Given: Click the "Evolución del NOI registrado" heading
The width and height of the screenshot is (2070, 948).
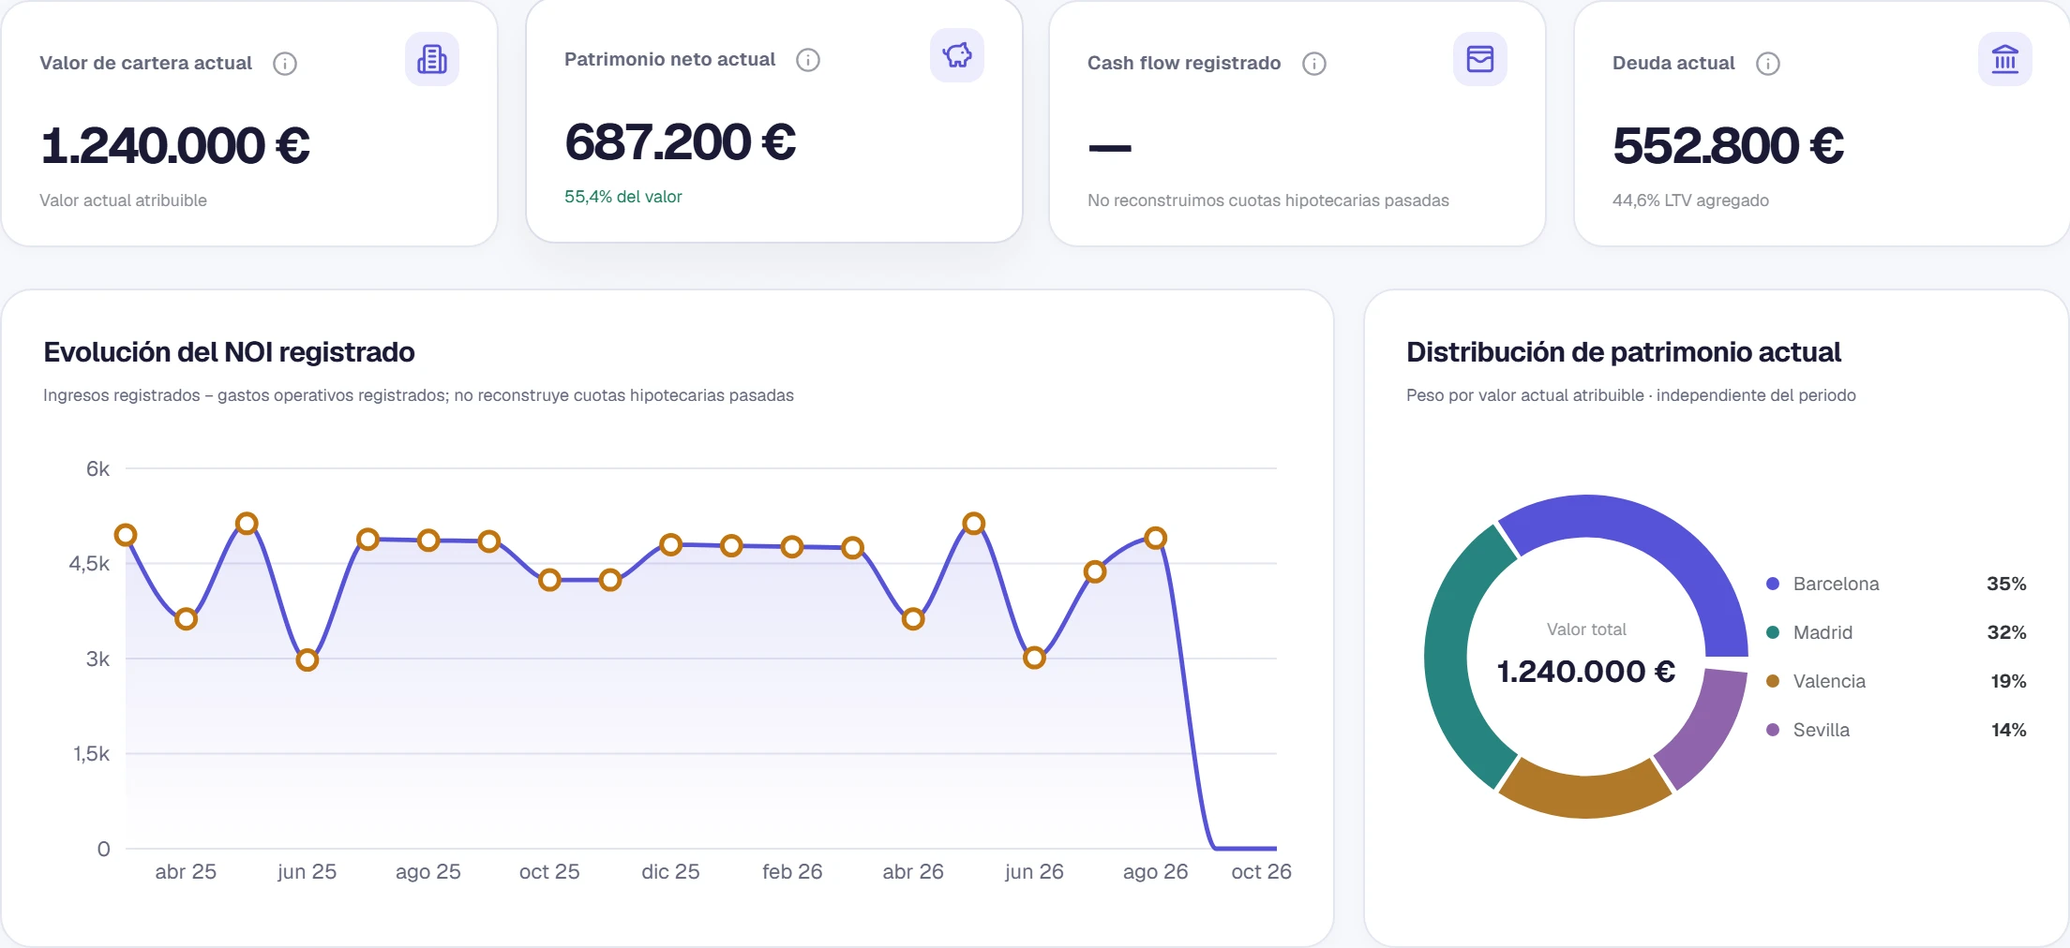Looking at the screenshot, I should pyautogui.click(x=229, y=352).
